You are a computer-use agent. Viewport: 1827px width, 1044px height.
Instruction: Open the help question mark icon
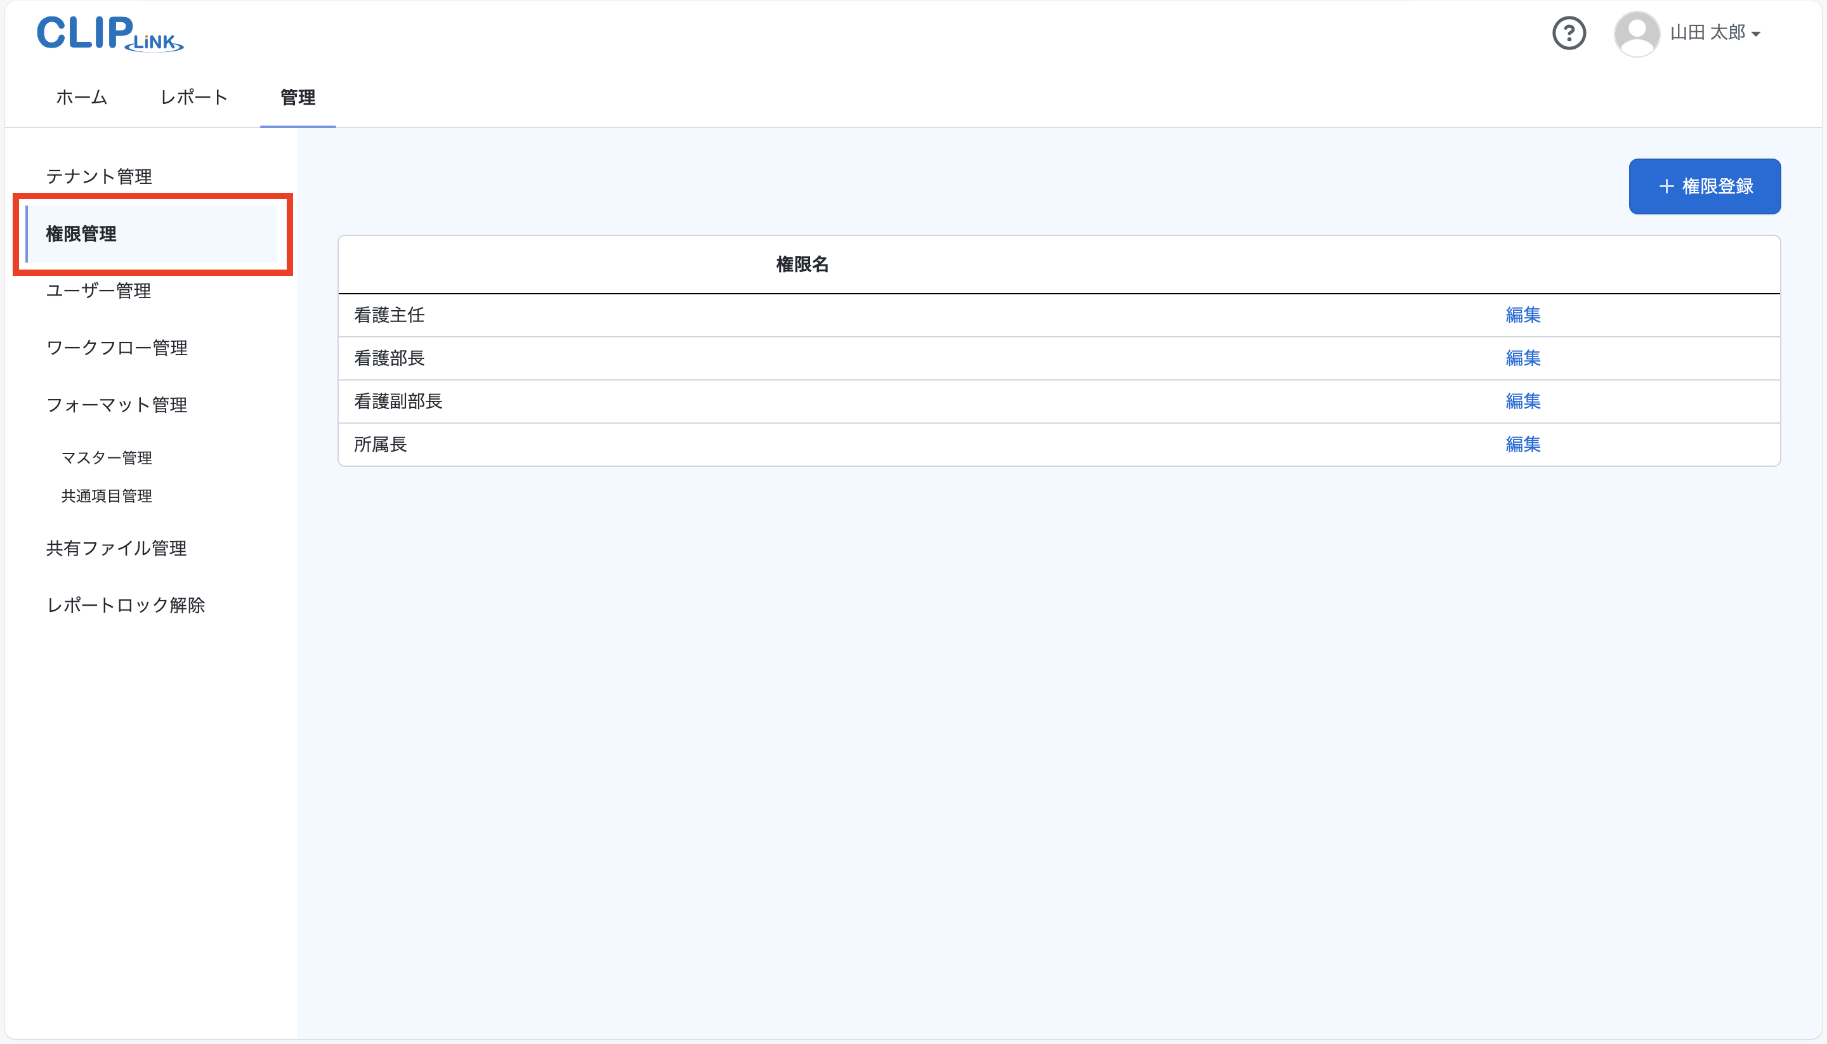(x=1570, y=33)
